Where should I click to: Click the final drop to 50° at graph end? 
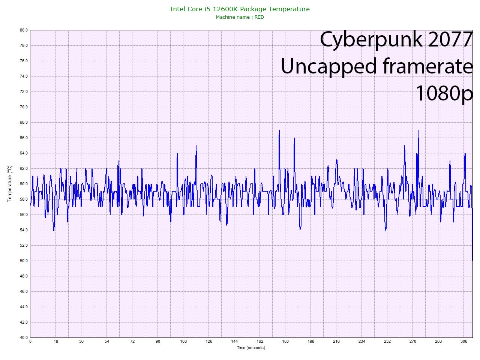pos(472,259)
